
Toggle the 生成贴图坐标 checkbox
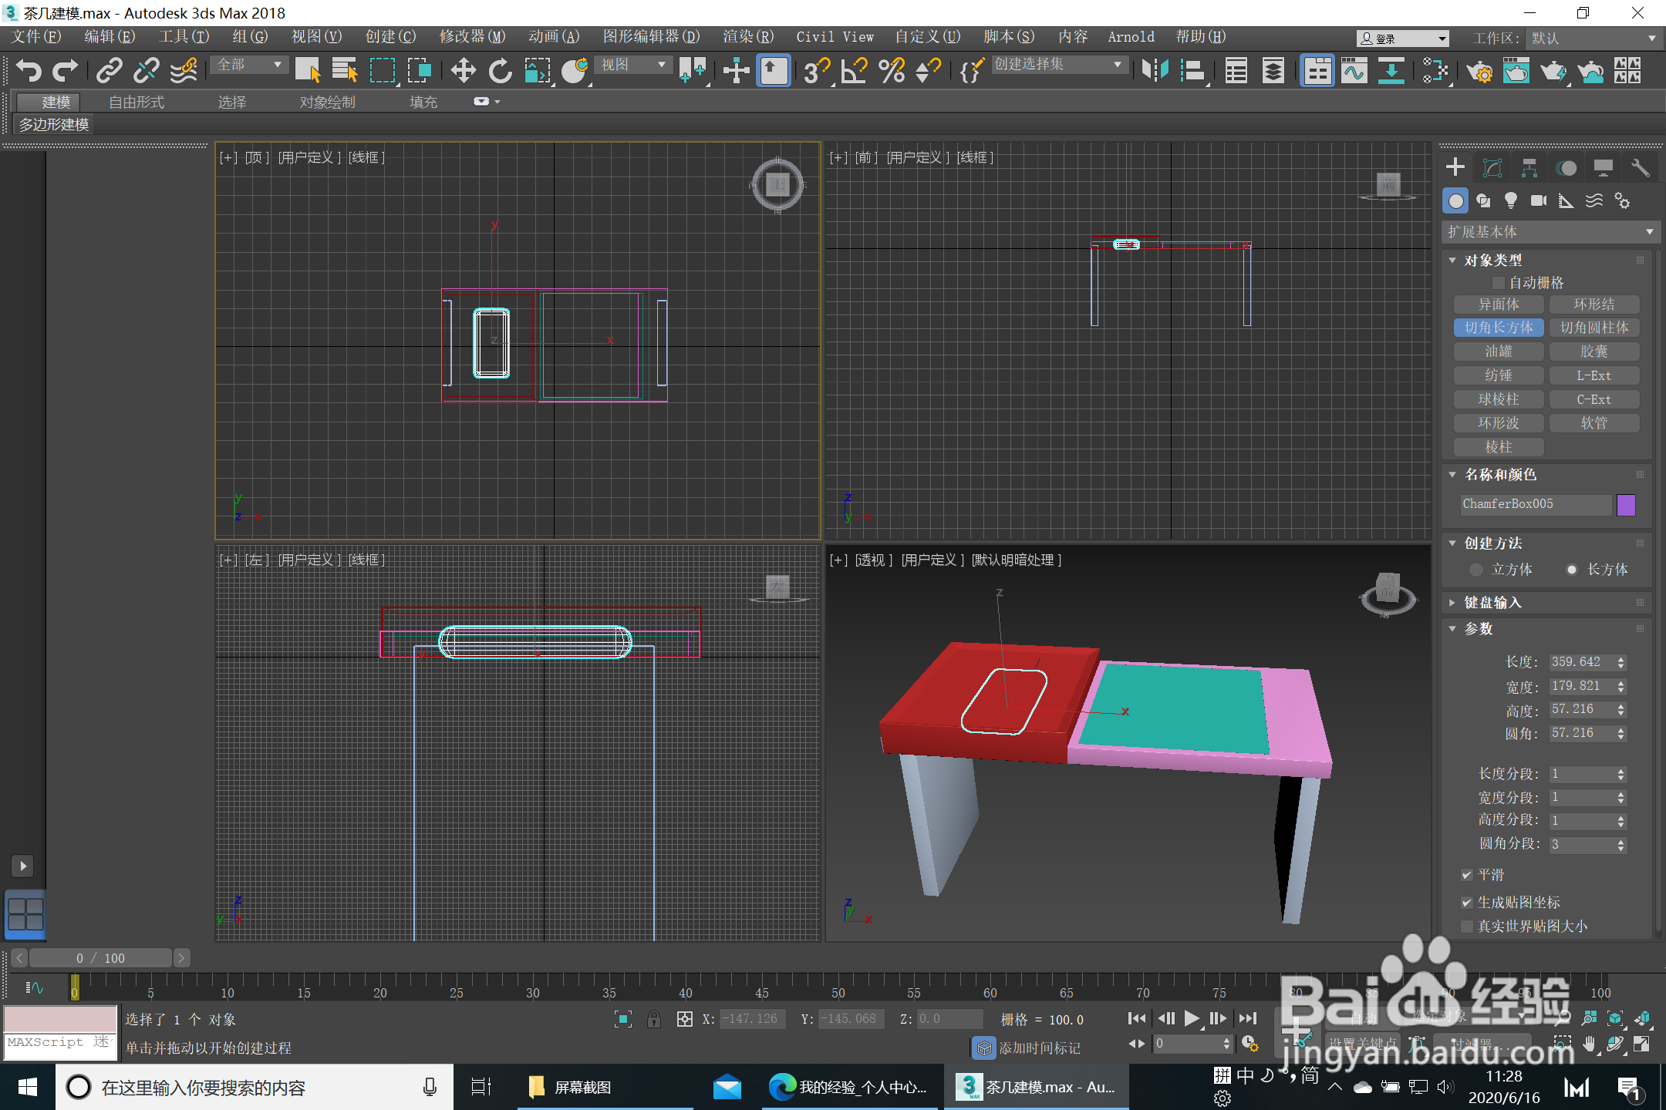tap(1467, 902)
